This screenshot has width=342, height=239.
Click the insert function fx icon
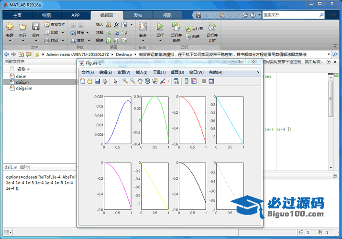pyautogui.click(x=116, y=24)
